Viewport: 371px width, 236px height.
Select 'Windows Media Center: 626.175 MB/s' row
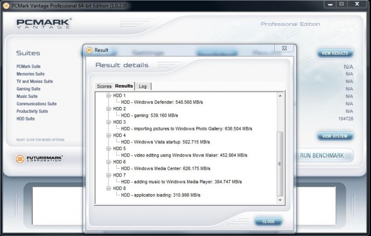[166, 168]
